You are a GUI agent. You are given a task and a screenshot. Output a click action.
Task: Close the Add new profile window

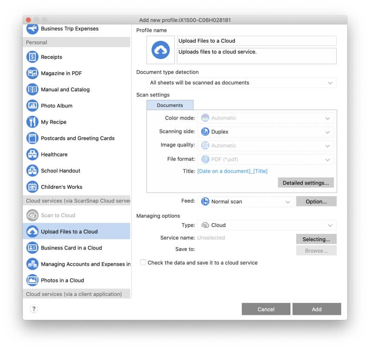coord(28,20)
